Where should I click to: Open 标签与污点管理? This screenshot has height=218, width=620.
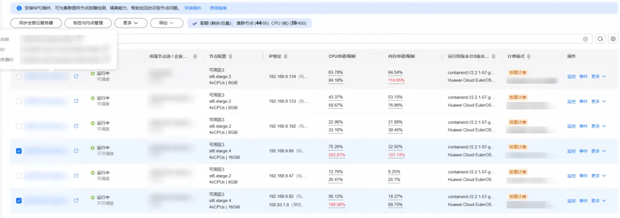coord(88,23)
